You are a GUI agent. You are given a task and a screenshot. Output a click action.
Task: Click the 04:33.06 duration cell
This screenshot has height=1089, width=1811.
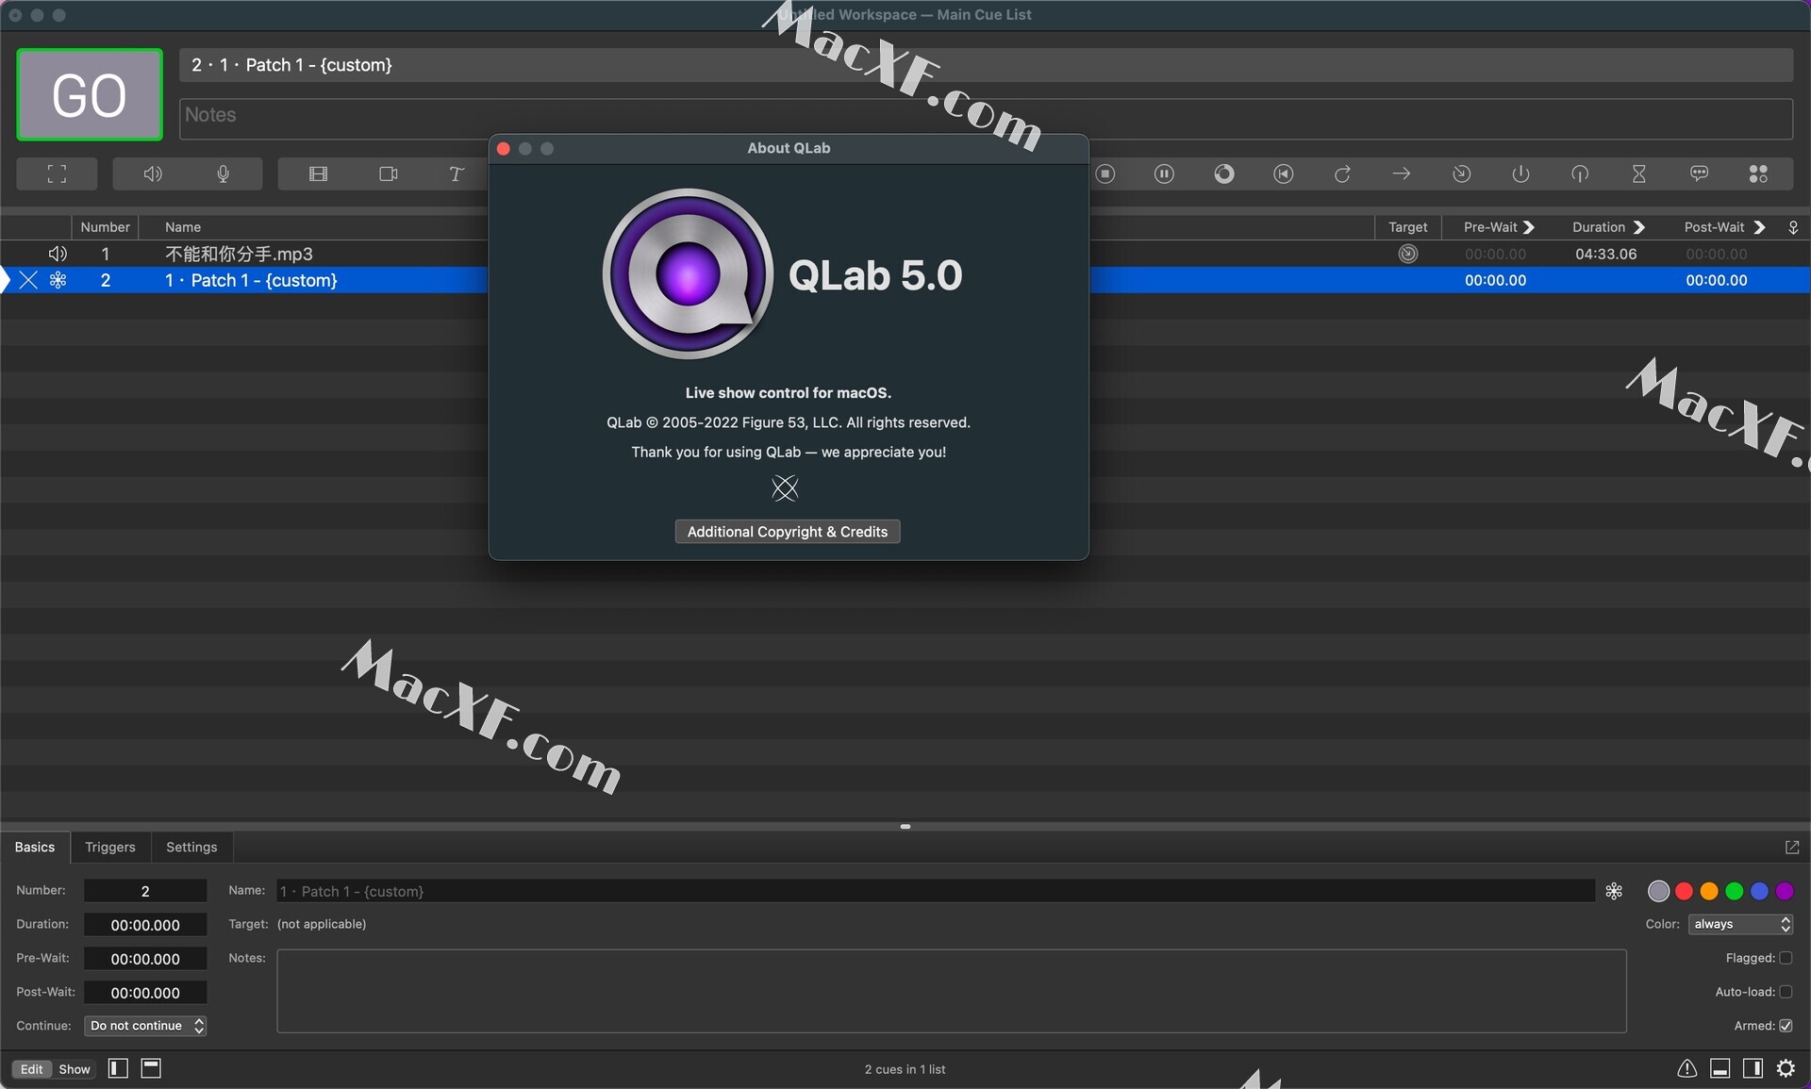pyautogui.click(x=1605, y=254)
